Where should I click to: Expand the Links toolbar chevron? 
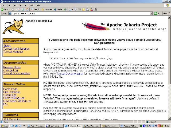(x=169, y=13)
